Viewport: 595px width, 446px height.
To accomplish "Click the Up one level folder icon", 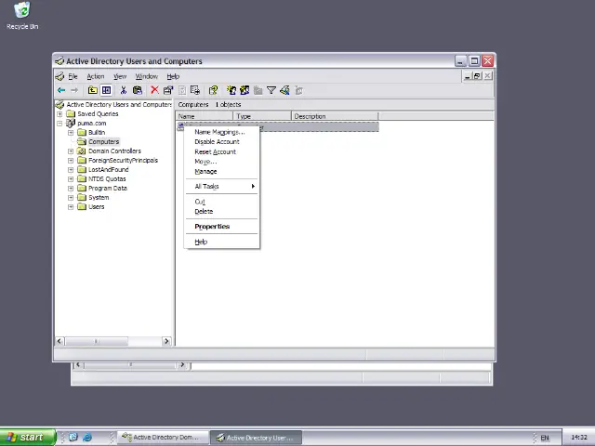I will tap(93, 90).
